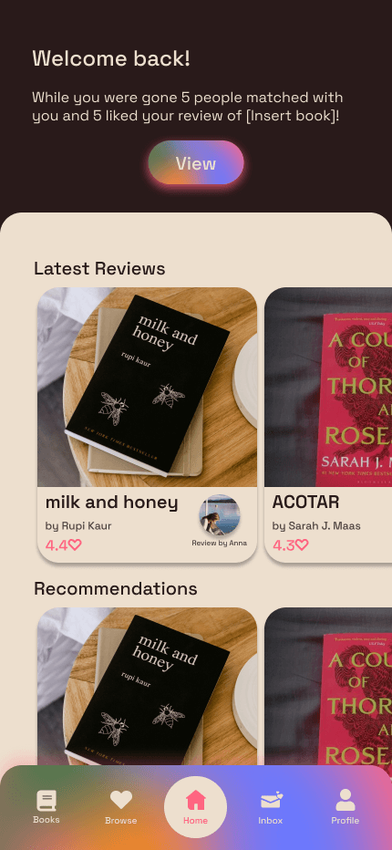Select the Home house icon
Viewport: 392px width, 850px height.
click(195, 800)
